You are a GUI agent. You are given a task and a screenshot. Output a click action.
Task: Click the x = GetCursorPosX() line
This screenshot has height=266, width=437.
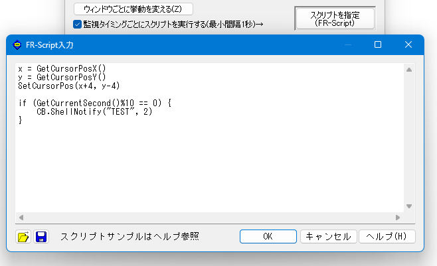(x=62, y=69)
